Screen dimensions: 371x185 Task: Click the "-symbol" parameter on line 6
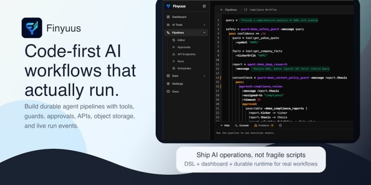click(241, 43)
